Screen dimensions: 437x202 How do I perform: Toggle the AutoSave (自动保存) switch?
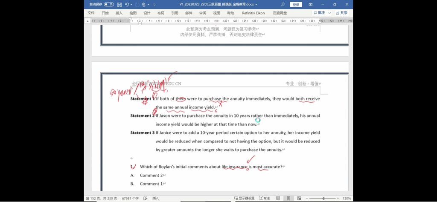point(108,5)
